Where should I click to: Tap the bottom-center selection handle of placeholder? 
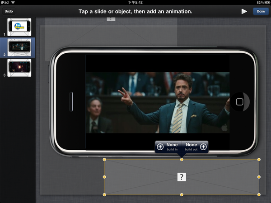[x=182, y=195]
